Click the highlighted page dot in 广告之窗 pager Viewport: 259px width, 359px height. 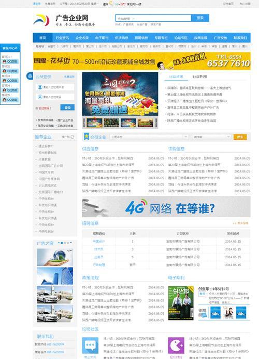(x=62, y=243)
